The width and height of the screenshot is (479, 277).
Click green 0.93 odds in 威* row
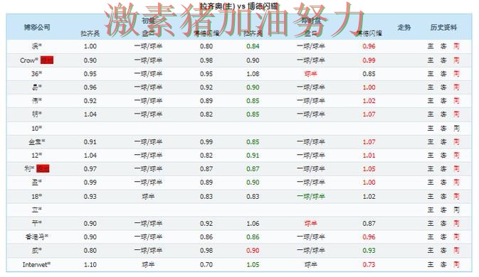click(x=369, y=251)
